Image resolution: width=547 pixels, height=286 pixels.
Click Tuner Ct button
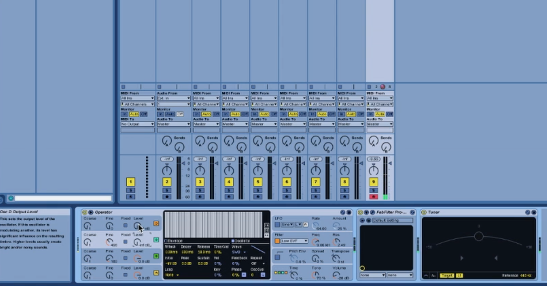(459, 276)
